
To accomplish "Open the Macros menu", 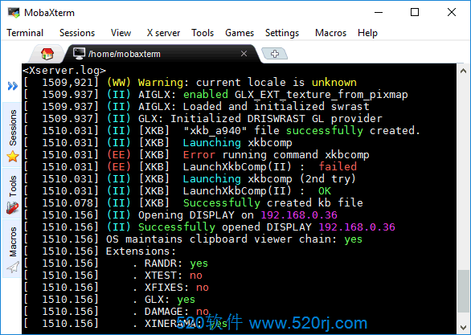I will [330, 33].
